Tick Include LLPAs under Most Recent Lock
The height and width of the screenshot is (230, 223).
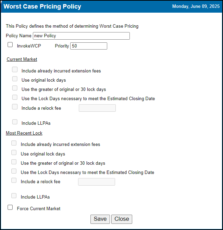point(14,196)
